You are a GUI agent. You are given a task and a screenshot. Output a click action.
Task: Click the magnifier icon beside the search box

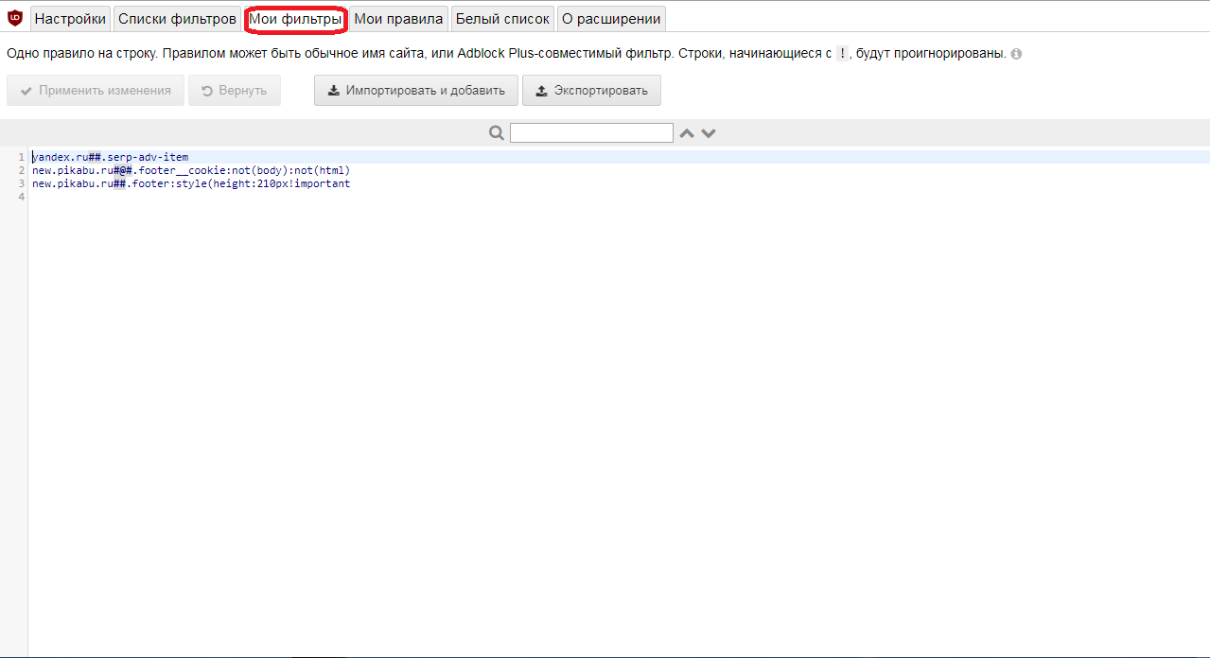click(497, 133)
